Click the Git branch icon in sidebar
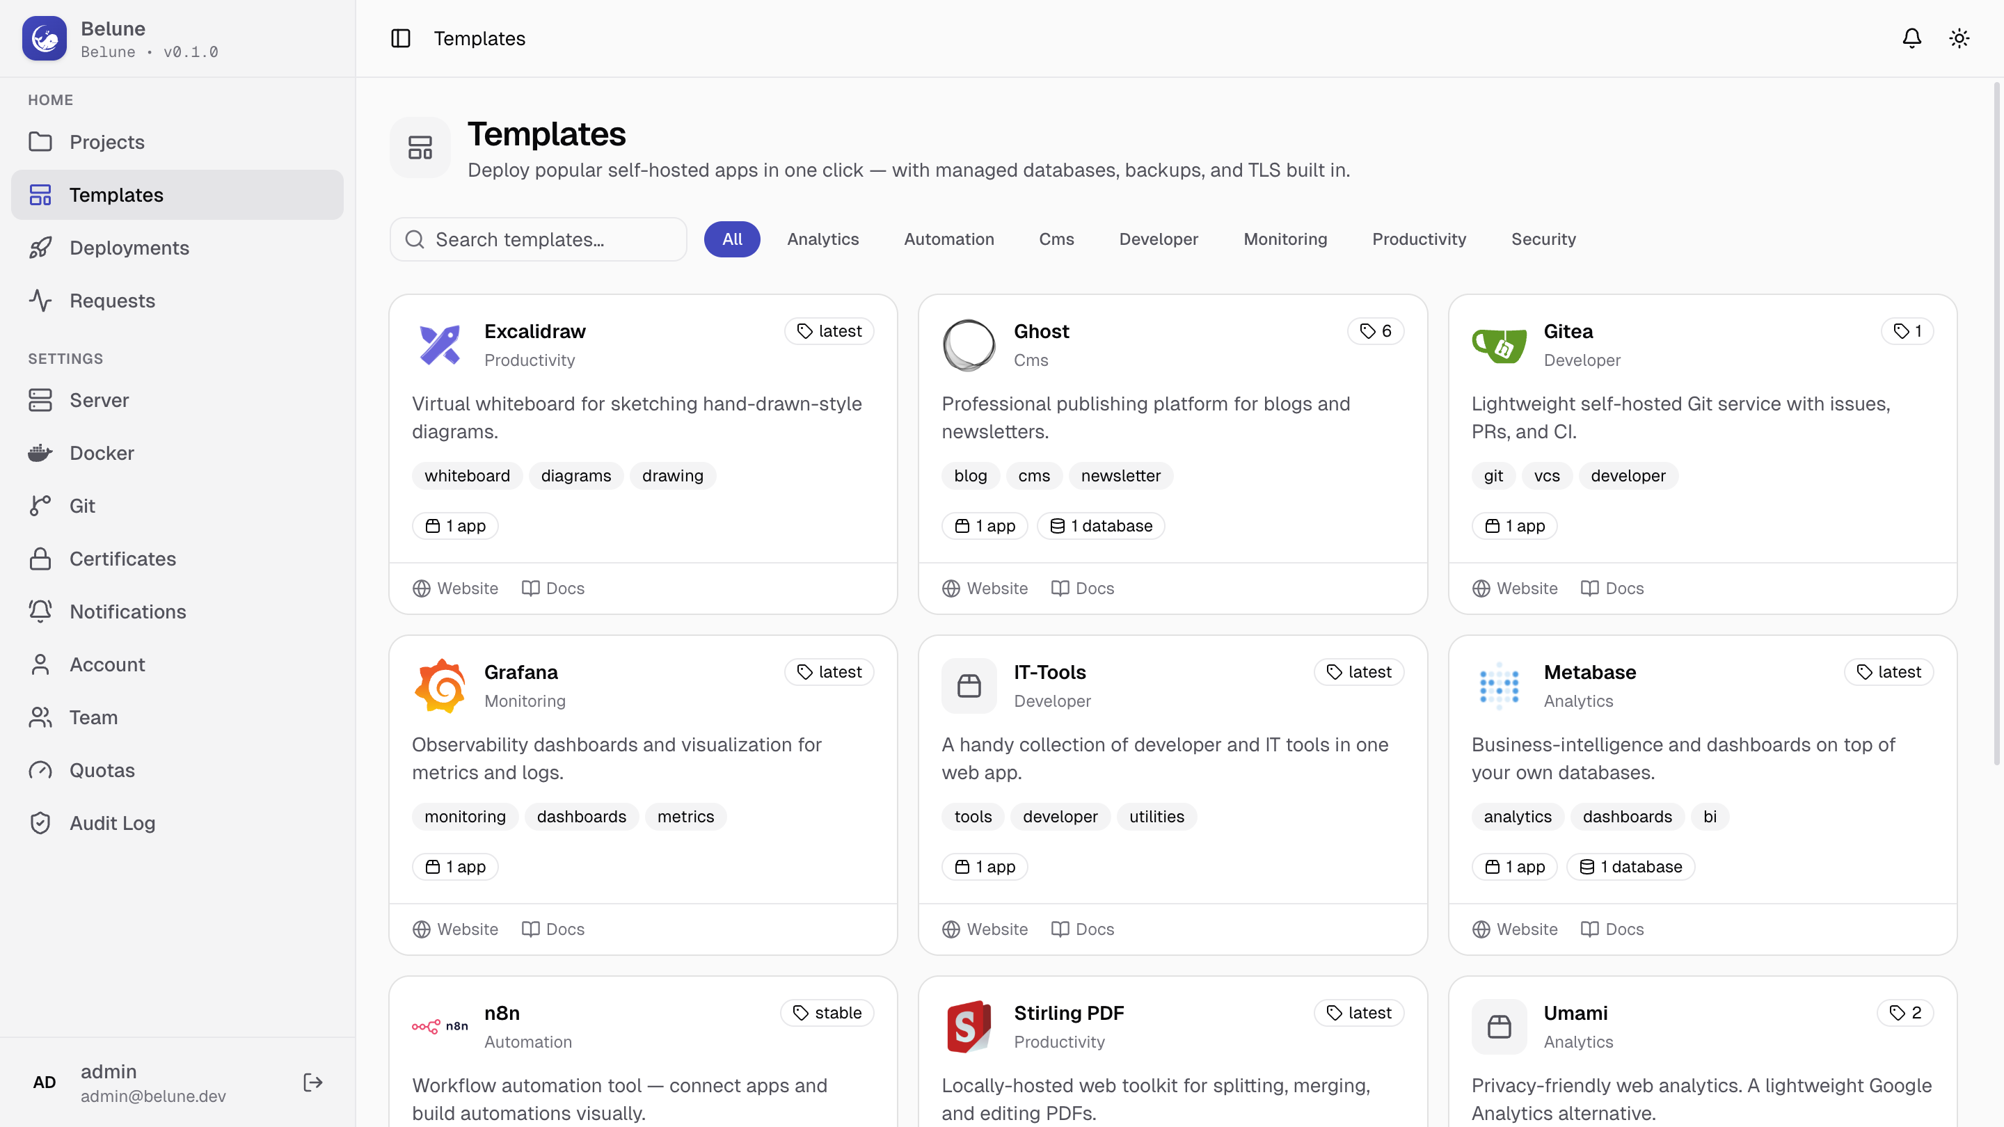 pyautogui.click(x=40, y=506)
